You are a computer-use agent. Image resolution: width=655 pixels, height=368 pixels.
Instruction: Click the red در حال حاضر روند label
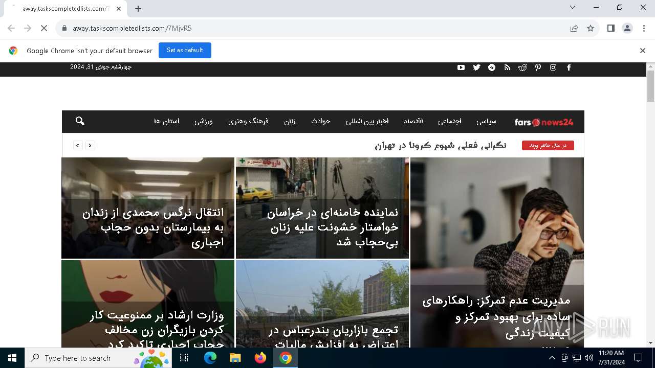[x=548, y=146]
